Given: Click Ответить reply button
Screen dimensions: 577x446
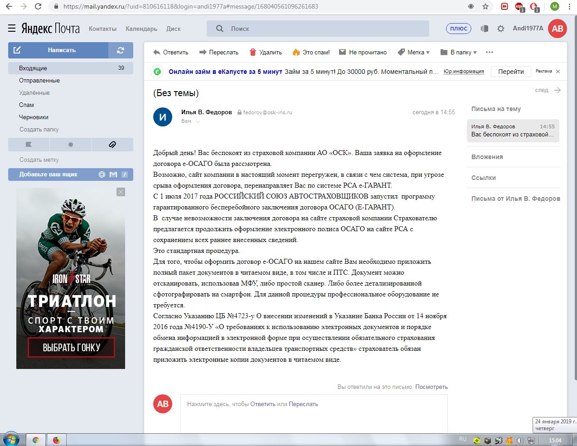Looking at the screenshot, I should (x=171, y=52).
